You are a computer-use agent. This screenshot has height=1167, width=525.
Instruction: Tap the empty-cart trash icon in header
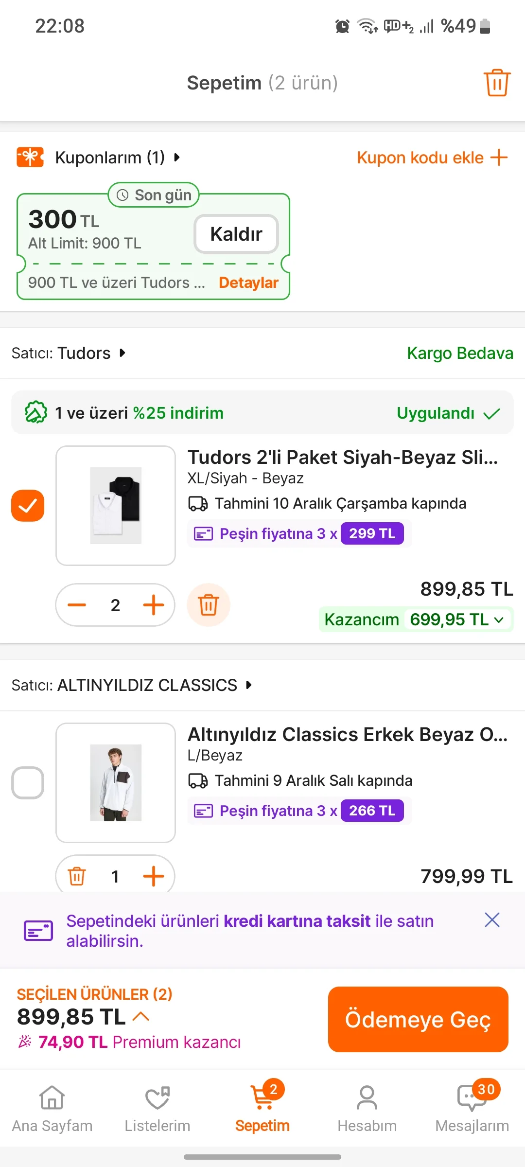tap(496, 83)
